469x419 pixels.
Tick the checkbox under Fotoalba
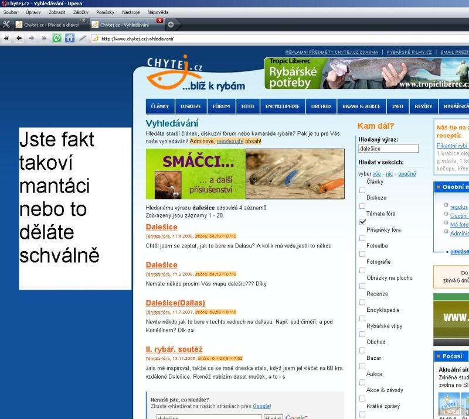point(362,254)
